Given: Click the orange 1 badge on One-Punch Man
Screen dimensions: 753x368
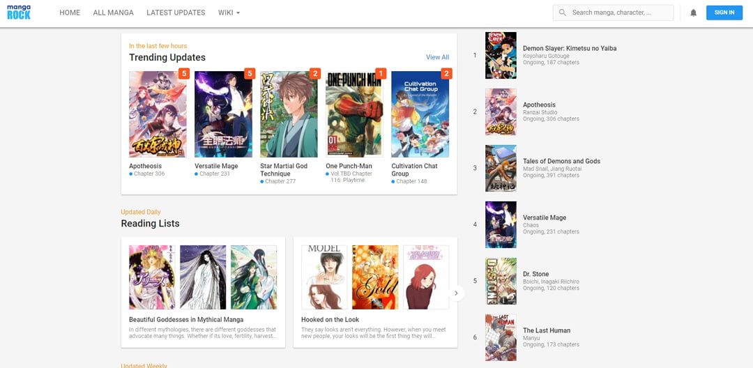Looking at the screenshot, I should (381, 73).
